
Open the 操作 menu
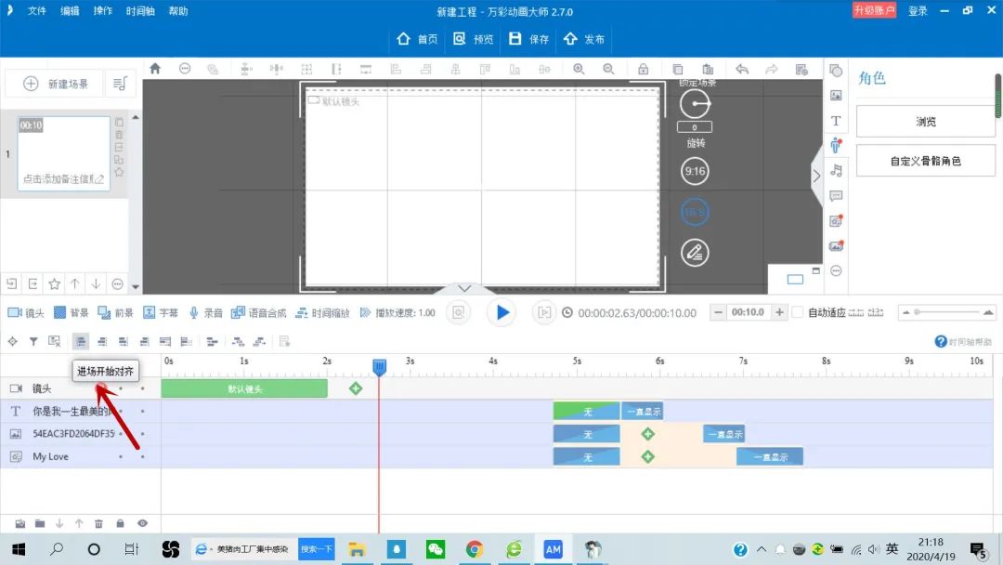point(102,11)
